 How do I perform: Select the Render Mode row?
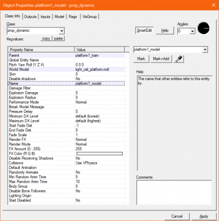67,144
